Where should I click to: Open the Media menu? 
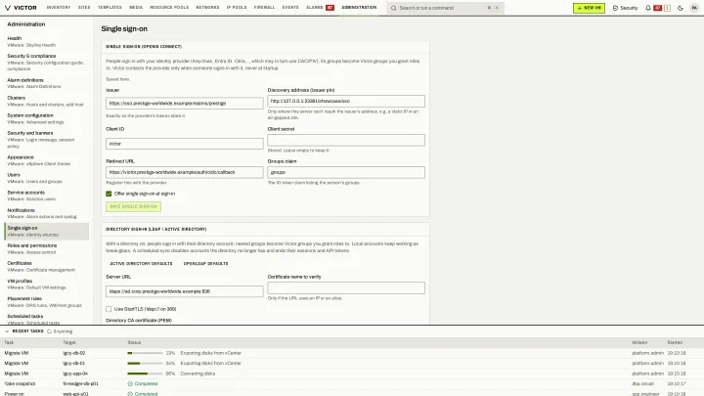136,8
